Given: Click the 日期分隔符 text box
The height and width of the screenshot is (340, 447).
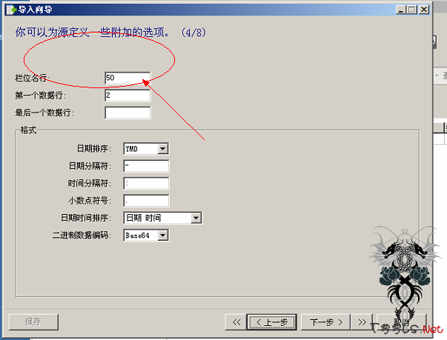Looking at the screenshot, I should coord(146,166).
